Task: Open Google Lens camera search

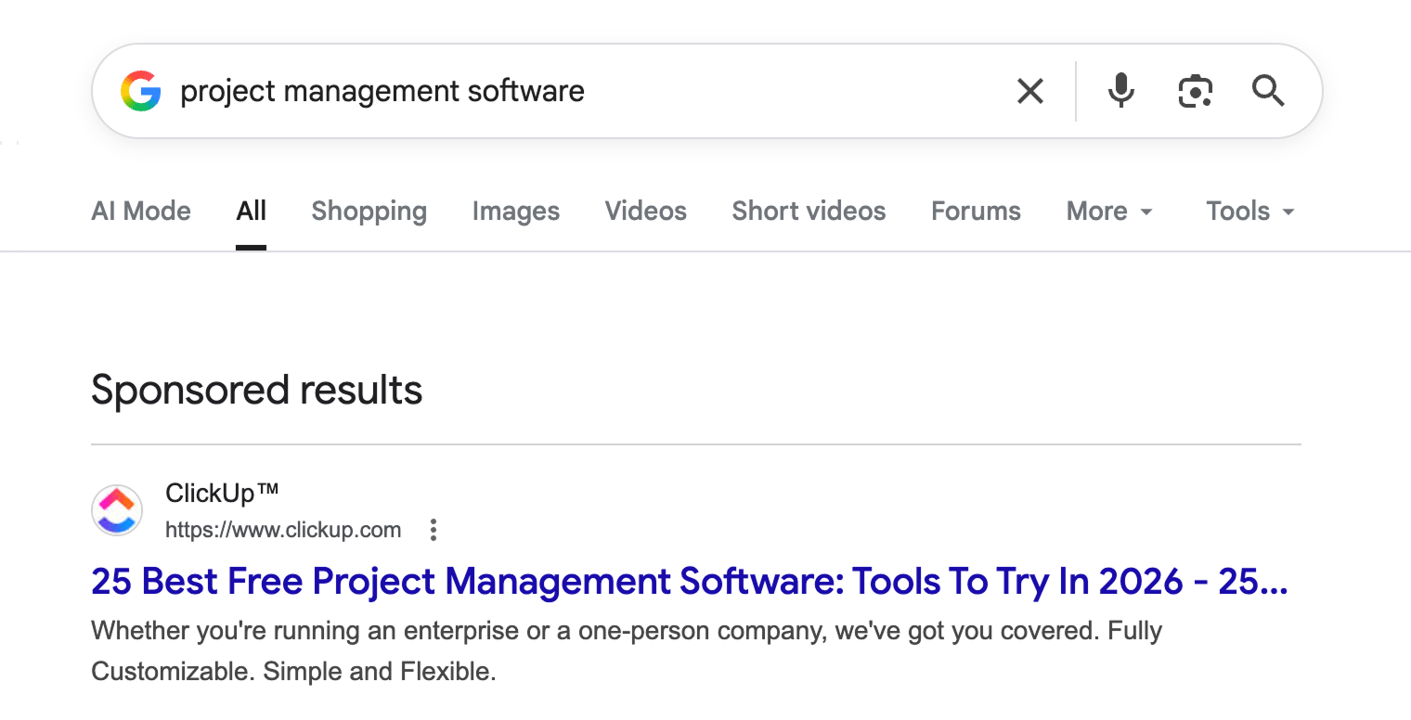Action: (x=1195, y=90)
